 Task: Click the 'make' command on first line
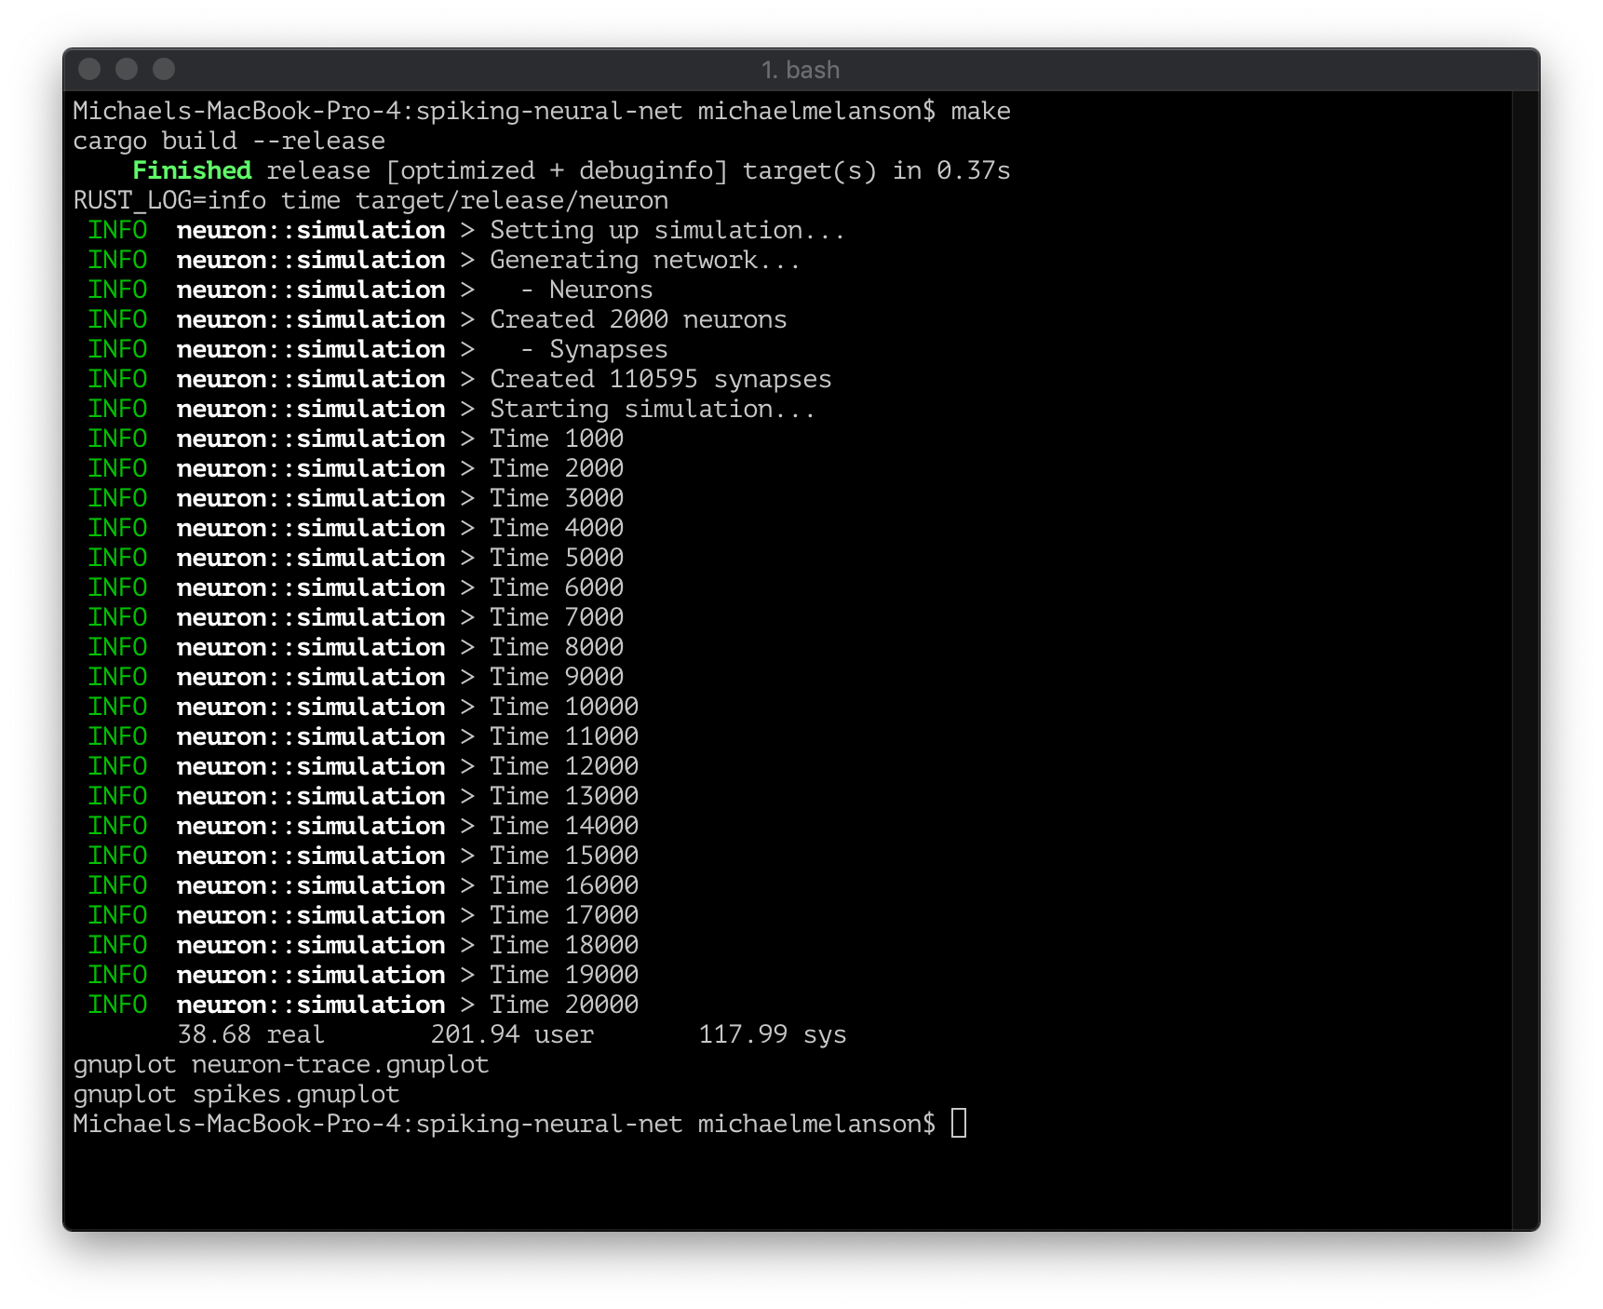981,111
